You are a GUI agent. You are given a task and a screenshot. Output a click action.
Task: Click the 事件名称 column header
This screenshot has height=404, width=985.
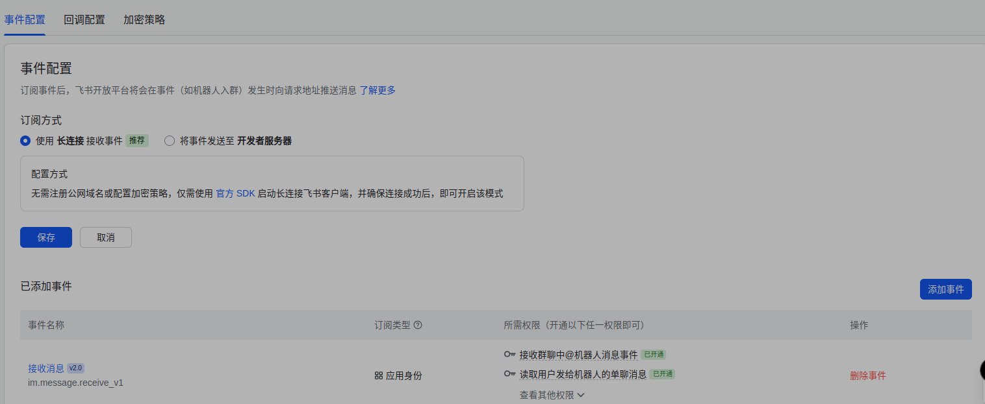46,325
